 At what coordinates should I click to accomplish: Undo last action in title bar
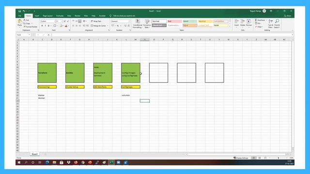click(x=24, y=11)
